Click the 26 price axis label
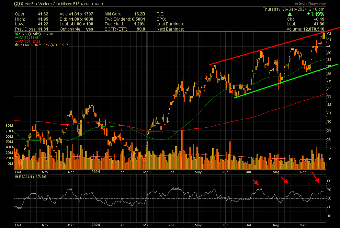340x228 pixels. [x=329, y=159]
